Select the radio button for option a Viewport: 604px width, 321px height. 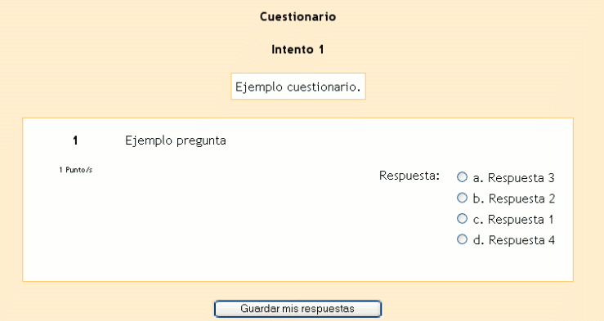[462, 177]
